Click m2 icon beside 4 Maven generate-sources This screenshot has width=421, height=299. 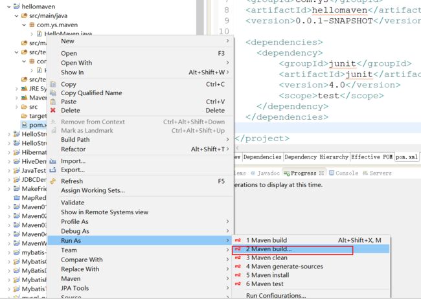pos(238,267)
